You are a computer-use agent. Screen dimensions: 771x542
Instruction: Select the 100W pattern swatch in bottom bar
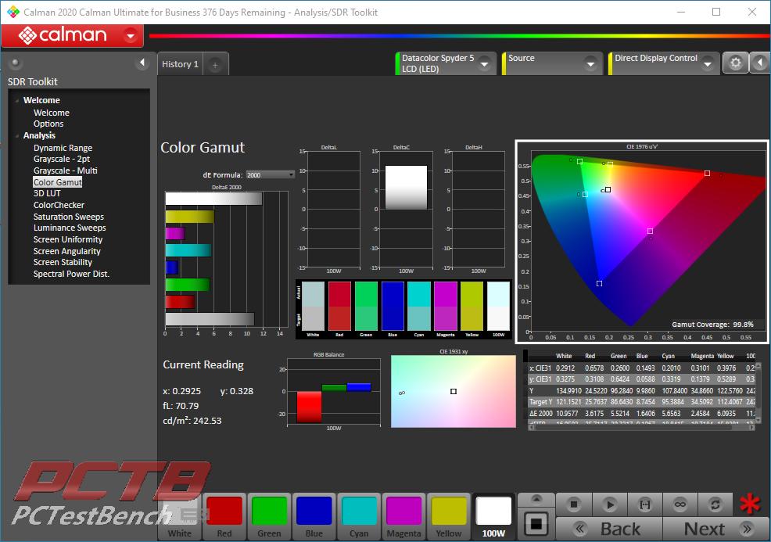(493, 516)
